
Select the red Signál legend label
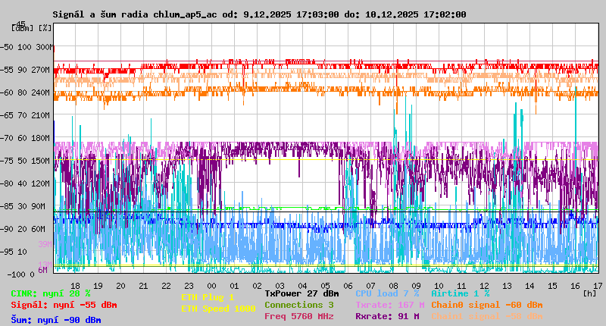pos(64,305)
